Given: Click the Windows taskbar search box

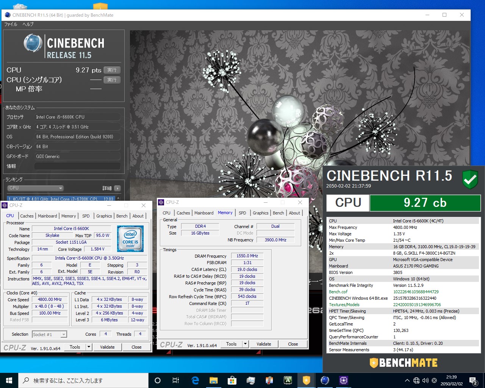Looking at the screenshot, I should (x=83, y=380).
